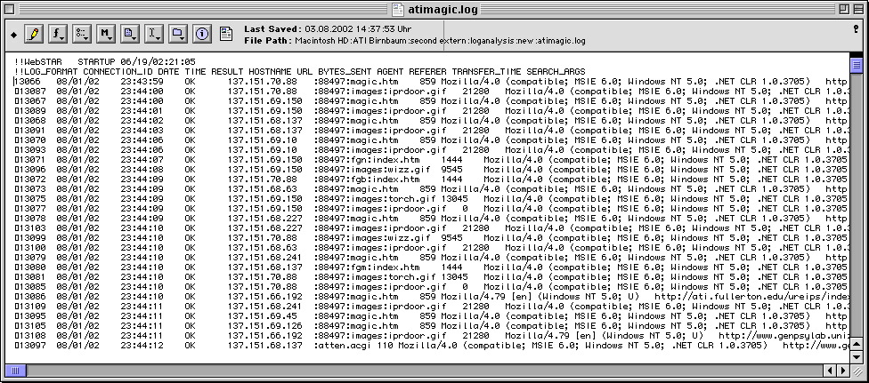Screen dimensions: 869x383
Task: Open the document options popup button
Action: click(130, 35)
